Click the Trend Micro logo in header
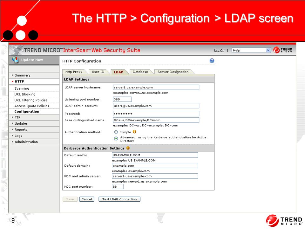This screenshot has height=229, width=305. pyautogui.click(x=283, y=50)
